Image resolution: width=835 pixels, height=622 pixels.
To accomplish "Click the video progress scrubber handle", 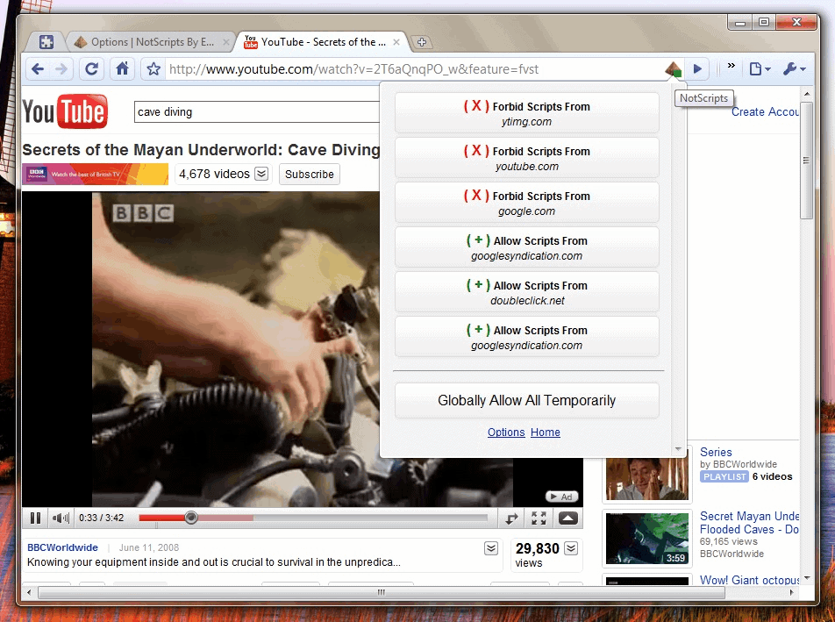I will [x=191, y=517].
